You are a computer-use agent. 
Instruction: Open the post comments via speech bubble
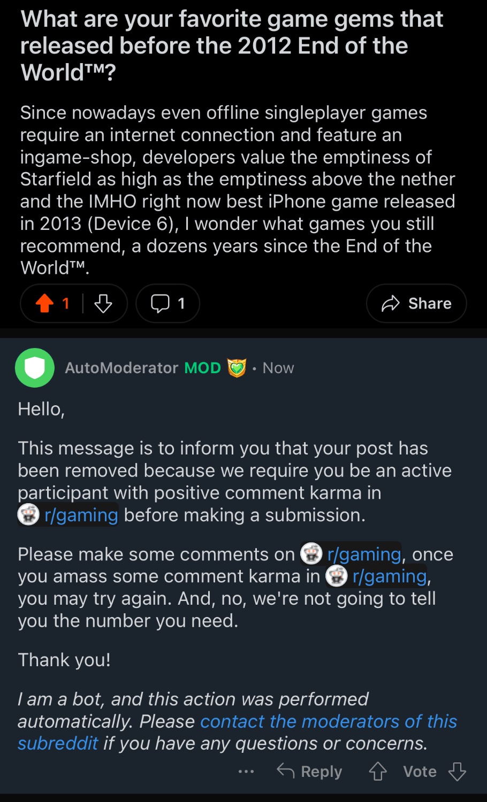[x=168, y=304]
